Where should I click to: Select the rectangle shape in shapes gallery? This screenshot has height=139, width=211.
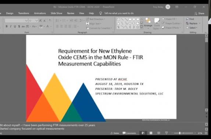pos(130,19)
